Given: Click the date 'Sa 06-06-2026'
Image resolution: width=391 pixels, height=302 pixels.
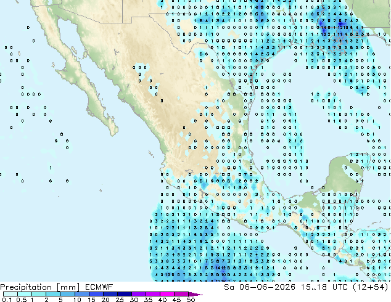Looking at the screenshot, I should coord(260,287).
